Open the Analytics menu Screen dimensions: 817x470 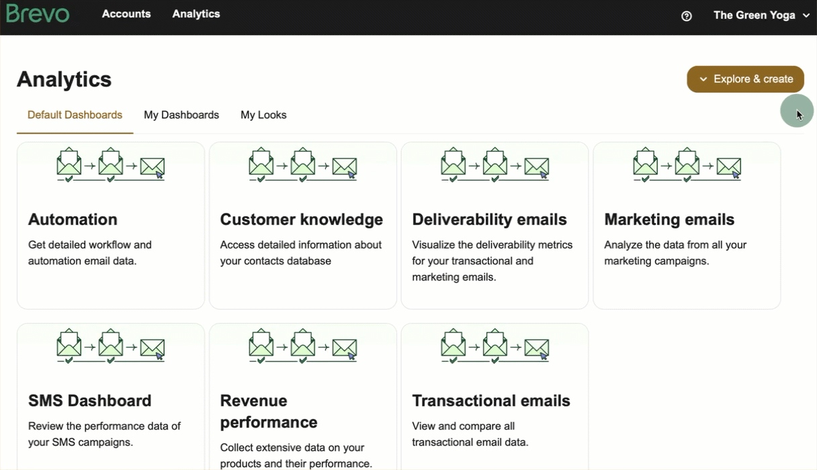click(196, 13)
